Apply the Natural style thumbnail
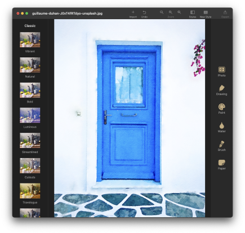The image size is (245, 233). click(x=30, y=65)
